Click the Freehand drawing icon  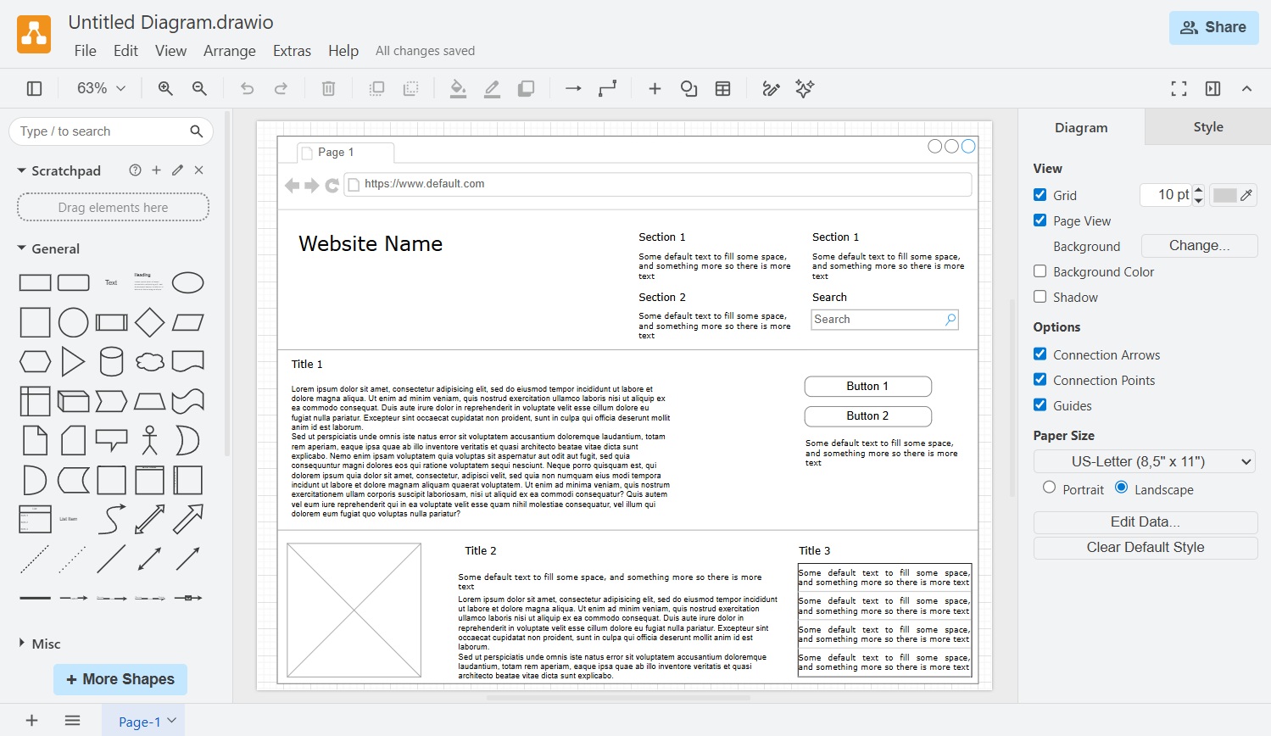pyautogui.click(x=771, y=88)
